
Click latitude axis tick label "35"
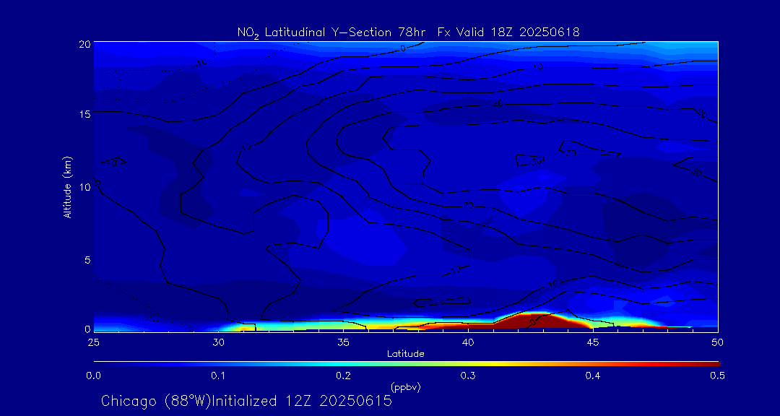[343, 342]
